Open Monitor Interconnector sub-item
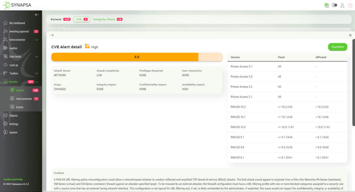The width and height of the screenshot is (355, 192). click(24, 99)
